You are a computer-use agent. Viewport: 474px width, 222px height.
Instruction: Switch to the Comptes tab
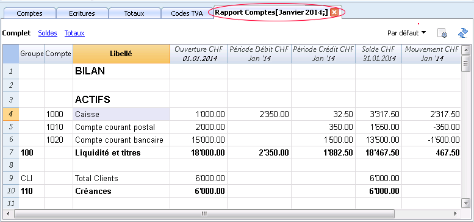30,13
